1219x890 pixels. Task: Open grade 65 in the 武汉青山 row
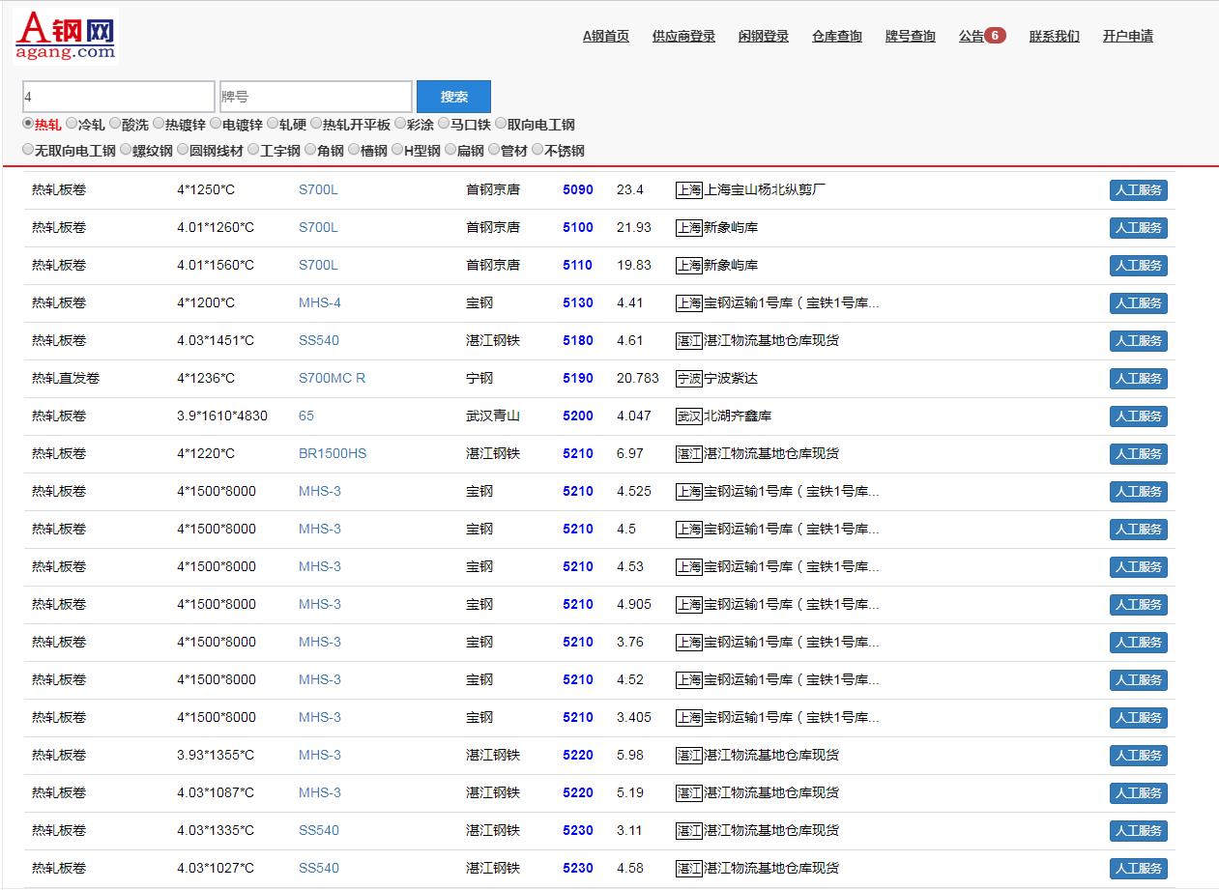pos(306,416)
